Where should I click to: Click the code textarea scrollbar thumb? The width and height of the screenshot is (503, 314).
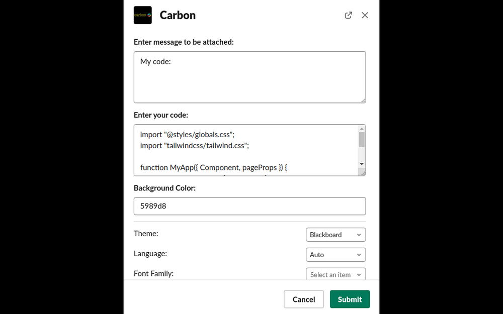tap(362, 140)
